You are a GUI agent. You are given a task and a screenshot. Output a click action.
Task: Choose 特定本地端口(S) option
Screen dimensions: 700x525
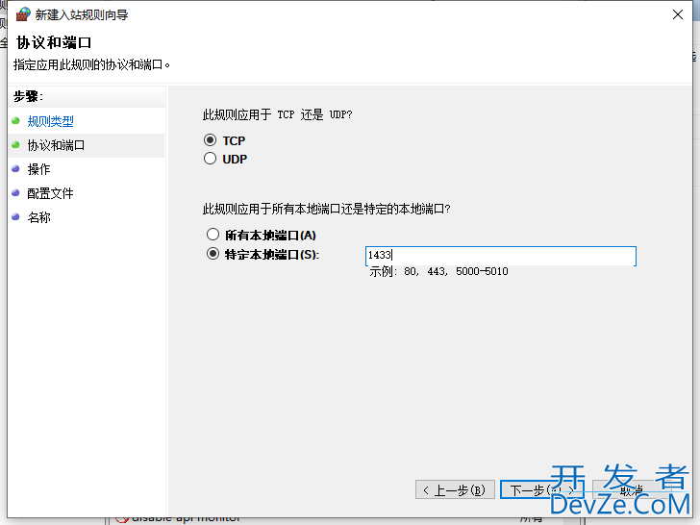tap(212, 254)
